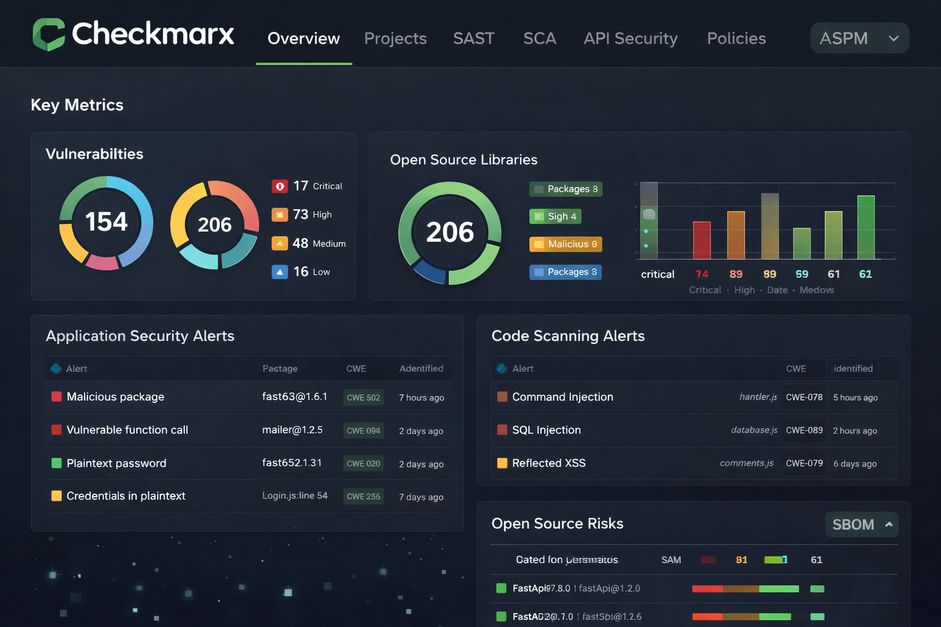Click red marker beside Malicious package
Image resolution: width=941 pixels, height=627 pixels.
pos(56,397)
